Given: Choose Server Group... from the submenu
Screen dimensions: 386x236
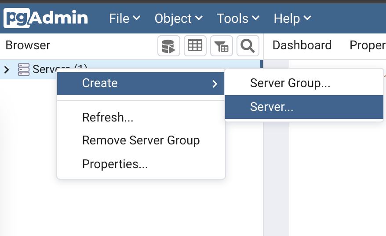Looking at the screenshot, I should click(304, 83).
